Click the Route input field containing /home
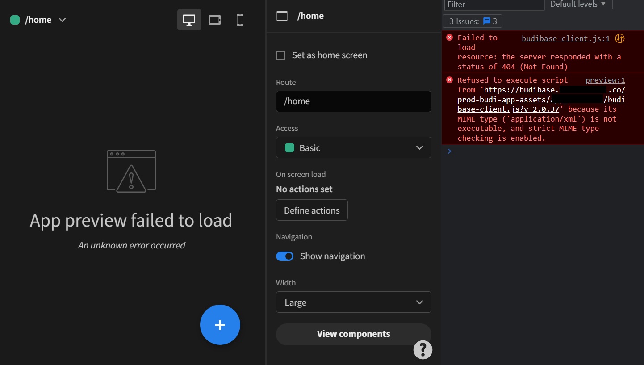This screenshot has width=644, height=365. (353, 101)
